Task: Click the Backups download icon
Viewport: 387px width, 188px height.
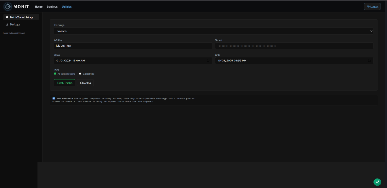Action: pyautogui.click(x=7, y=24)
